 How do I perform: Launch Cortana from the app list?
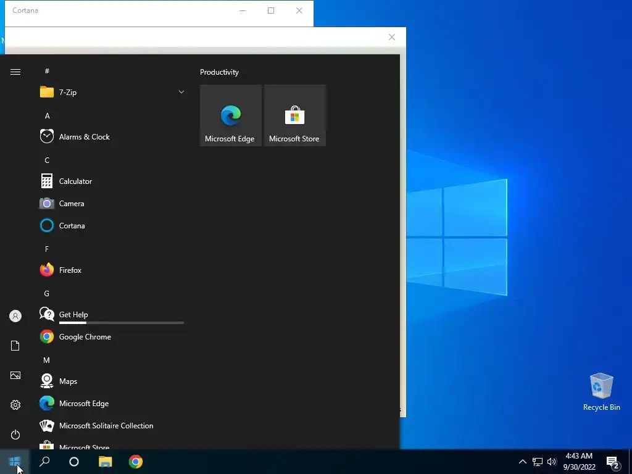112,226
